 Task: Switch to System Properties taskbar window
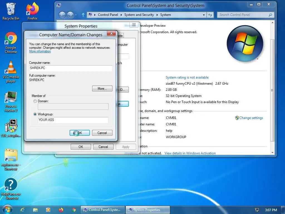[148, 210]
